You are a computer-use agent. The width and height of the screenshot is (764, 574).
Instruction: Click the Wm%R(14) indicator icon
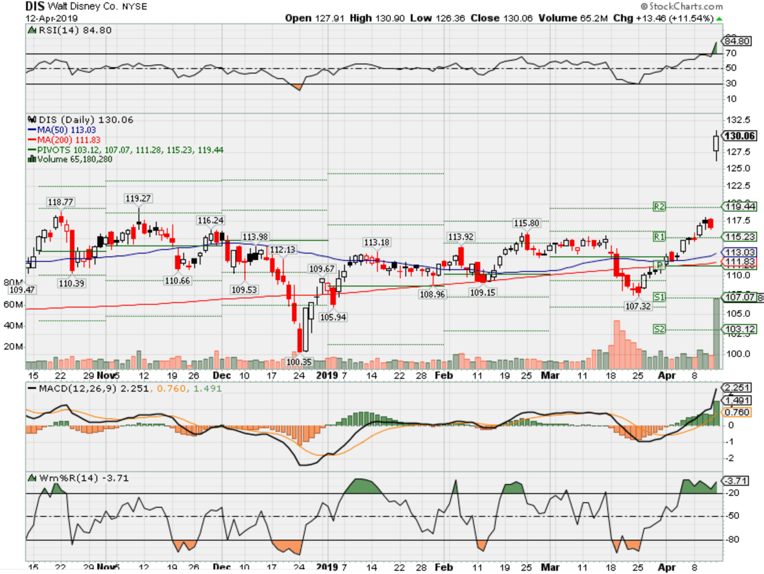pos(32,478)
